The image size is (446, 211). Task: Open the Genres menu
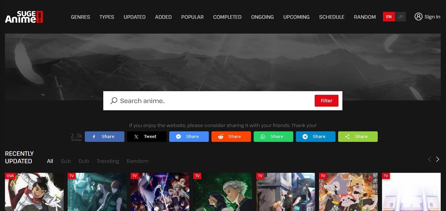coord(81,17)
